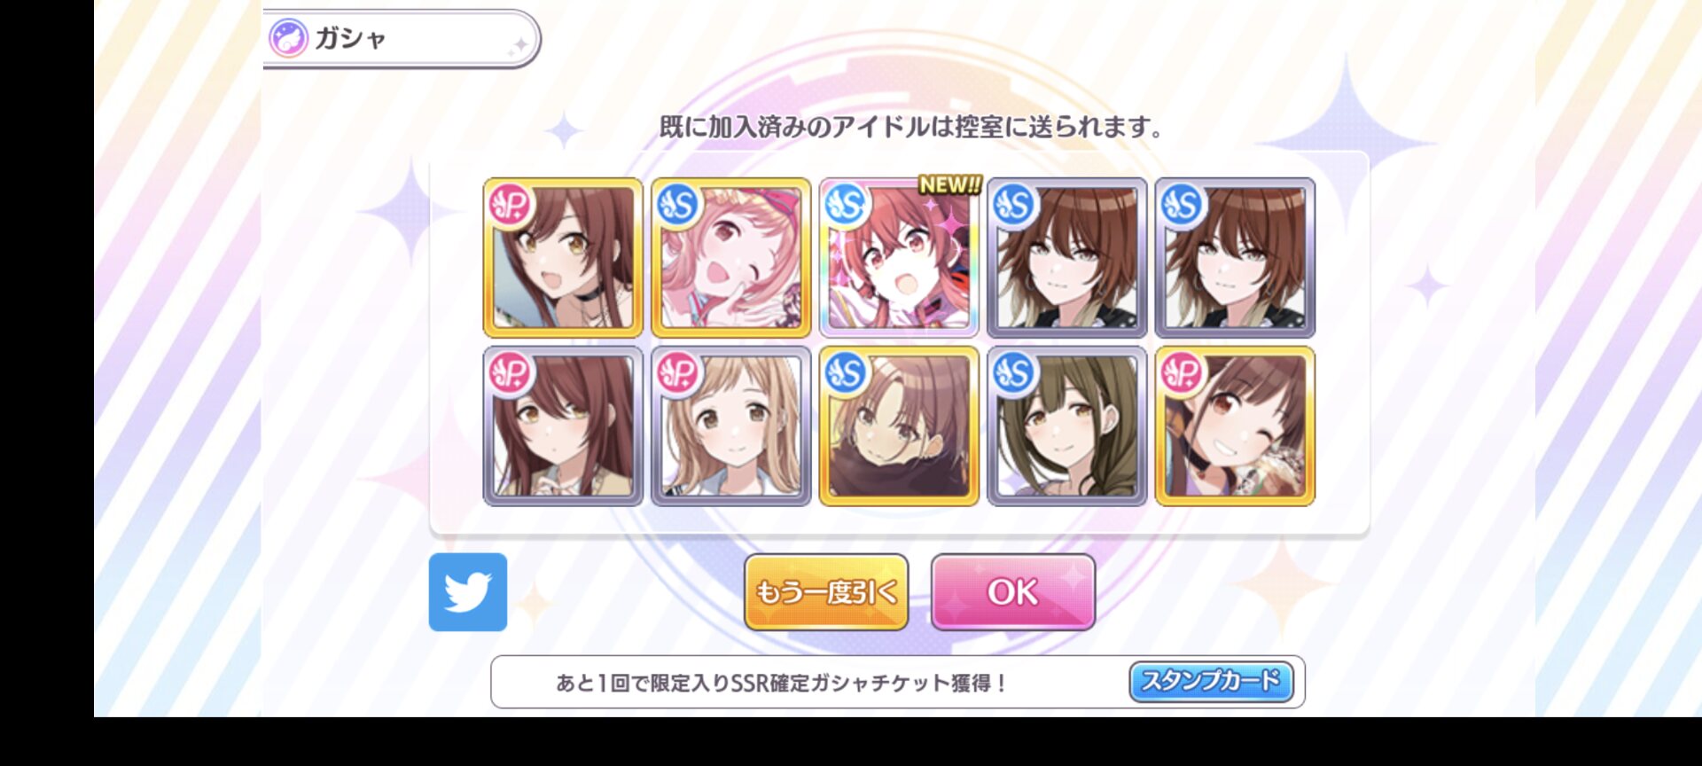Select the ガシャ header label
Image resolution: width=1702 pixels, height=766 pixels.
point(351,38)
